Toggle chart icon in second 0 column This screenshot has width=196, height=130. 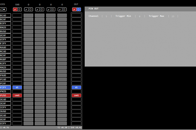coord(38,9)
